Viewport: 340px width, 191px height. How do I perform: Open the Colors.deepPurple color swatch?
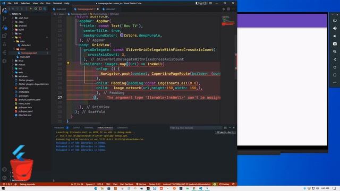(122, 35)
